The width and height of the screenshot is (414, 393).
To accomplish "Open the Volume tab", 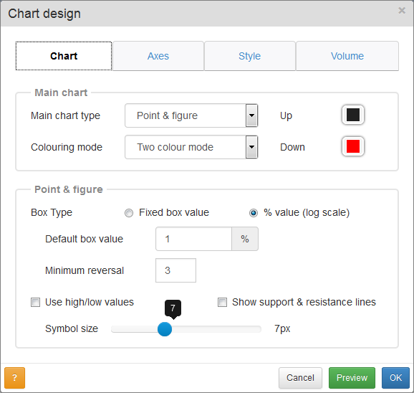I will click(347, 56).
